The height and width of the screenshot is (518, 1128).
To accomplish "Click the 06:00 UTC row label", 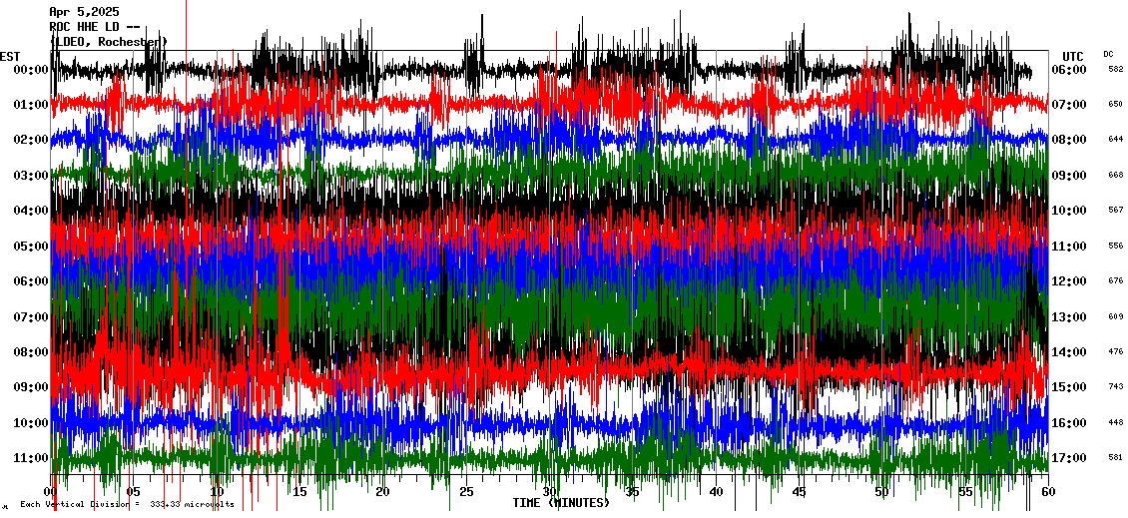I will pyautogui.click(x=1069, y=70).
